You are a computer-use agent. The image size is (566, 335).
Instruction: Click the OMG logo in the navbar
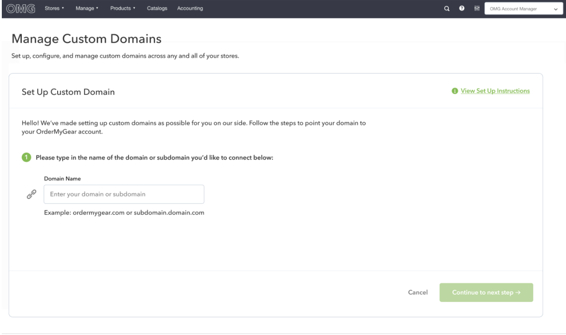(x=20, y=8)
